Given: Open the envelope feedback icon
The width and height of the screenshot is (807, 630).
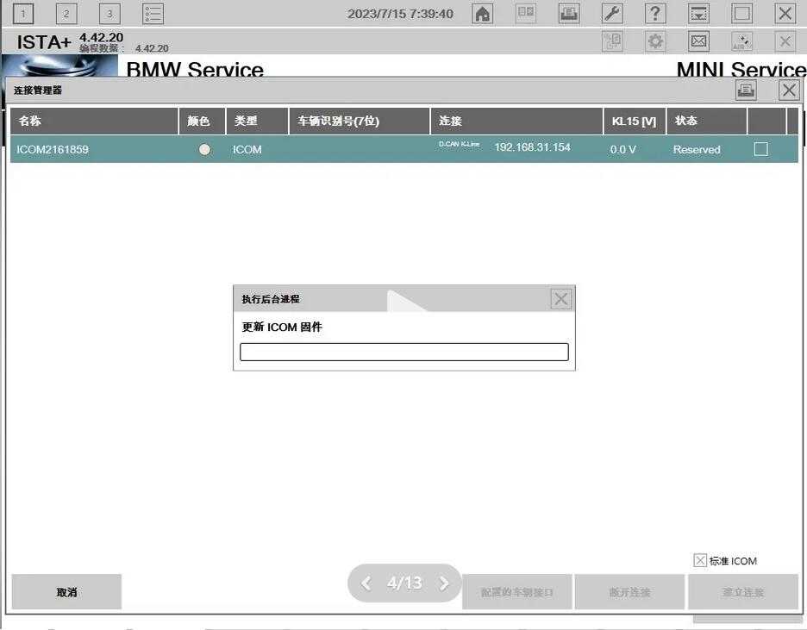Looking at the screenshot, I should [698, 41].
